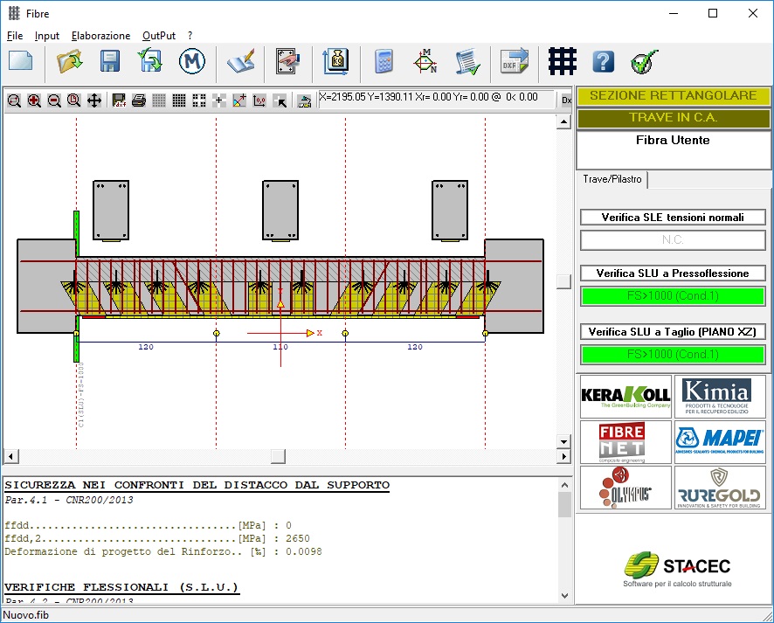This screenshot has height=623, width=774.
Task: Open the Kimia manufacturer logo
Action: click(720, 397)
